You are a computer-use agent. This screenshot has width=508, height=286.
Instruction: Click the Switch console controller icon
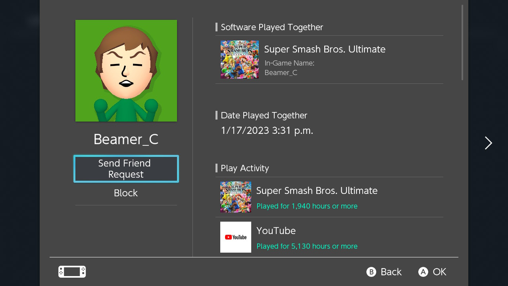(72, 272)
